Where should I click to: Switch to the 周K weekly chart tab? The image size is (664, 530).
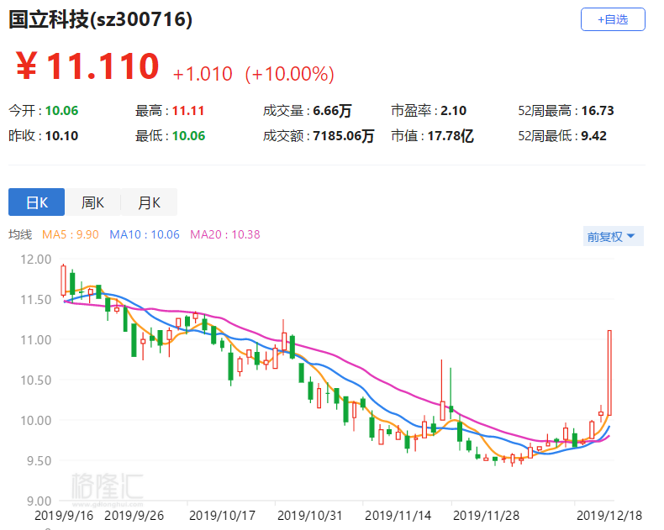click(x=92, y=202)
